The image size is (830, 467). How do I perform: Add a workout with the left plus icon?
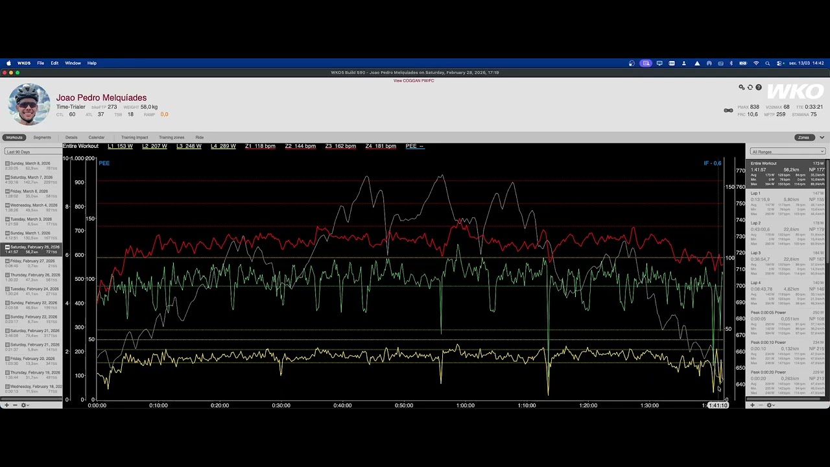(x=6, y=405)
